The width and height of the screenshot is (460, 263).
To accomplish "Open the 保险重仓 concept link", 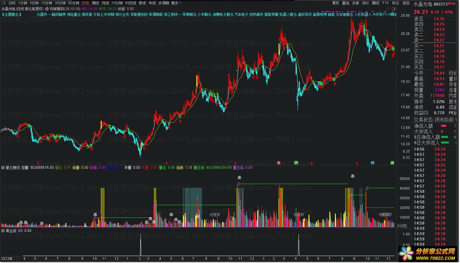I will (74, 14).
